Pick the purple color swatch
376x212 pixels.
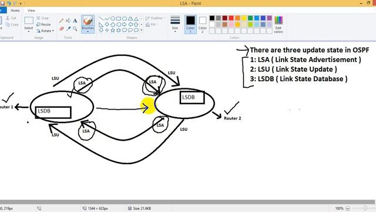coord(270,18)
